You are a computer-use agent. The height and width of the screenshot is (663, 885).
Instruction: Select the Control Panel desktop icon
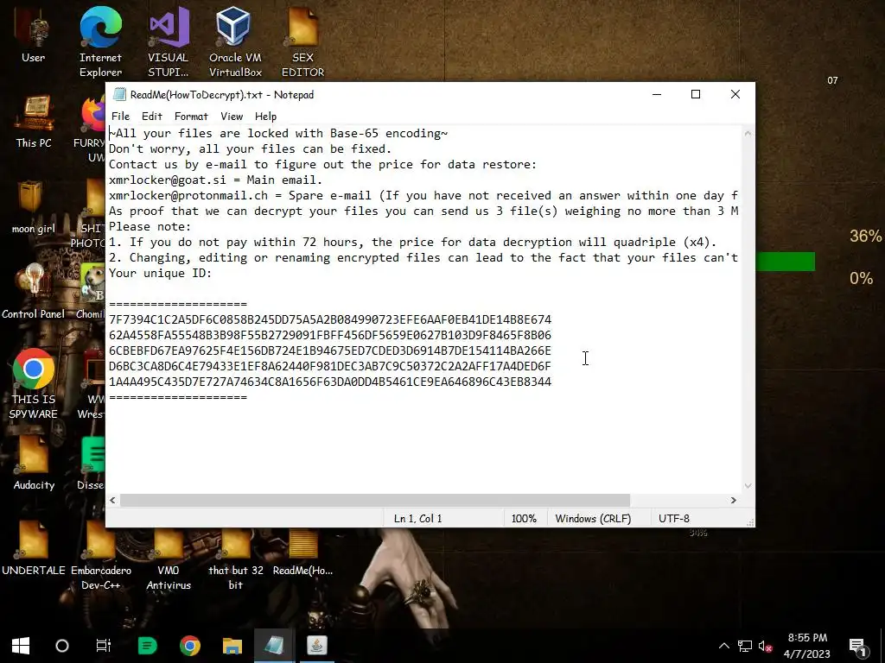tap(34, 292)
